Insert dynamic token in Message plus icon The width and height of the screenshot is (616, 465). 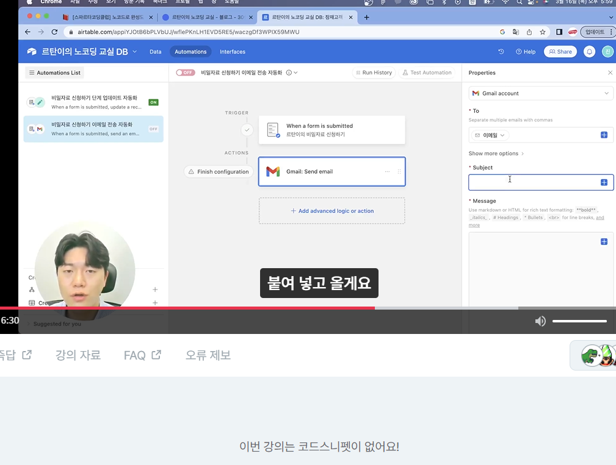pos(604,241)
